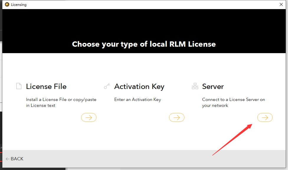Close the Licensing dialog window
The image size is (288, 170).
(x=281, y=4)
